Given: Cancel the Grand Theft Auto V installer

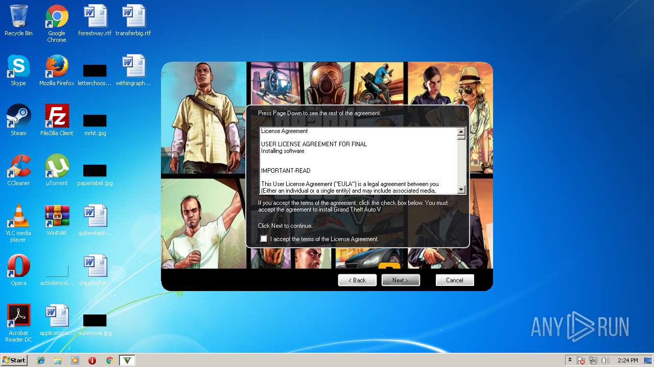Looking at the screenshot, I should click(455, 280).
